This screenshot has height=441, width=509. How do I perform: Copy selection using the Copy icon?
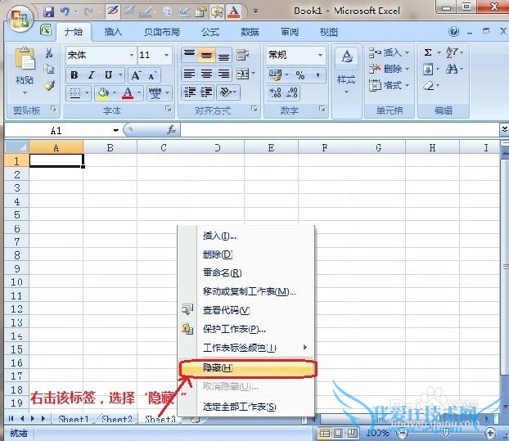point(49,69)
